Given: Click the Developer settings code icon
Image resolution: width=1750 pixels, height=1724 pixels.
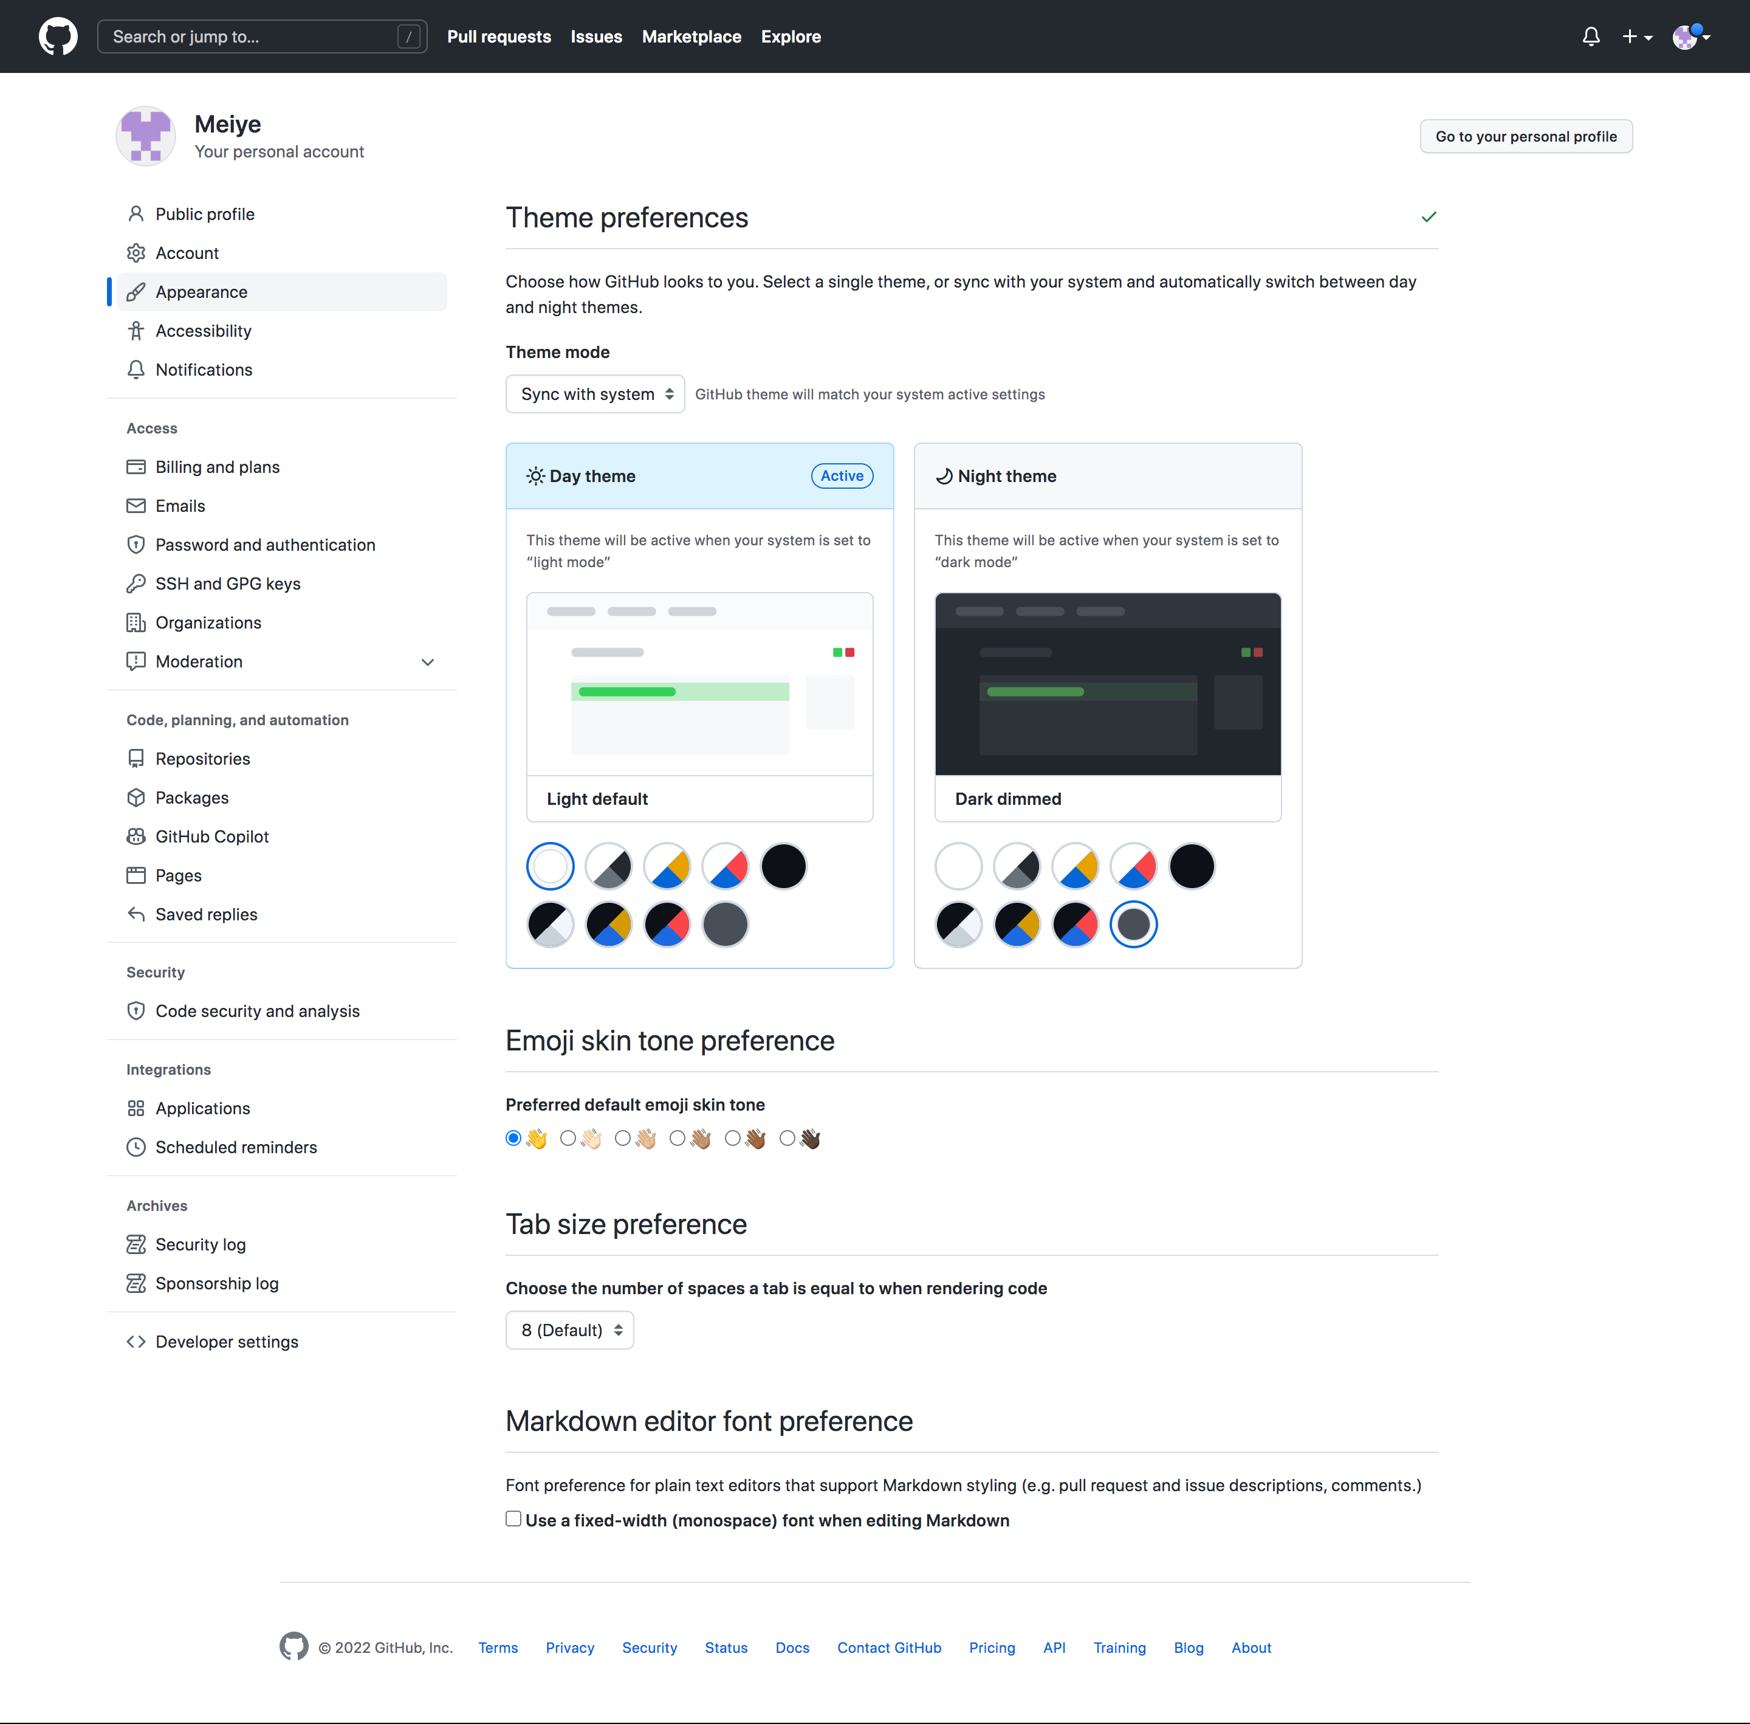Looking at the screenshot, I should click(136, 1342).
